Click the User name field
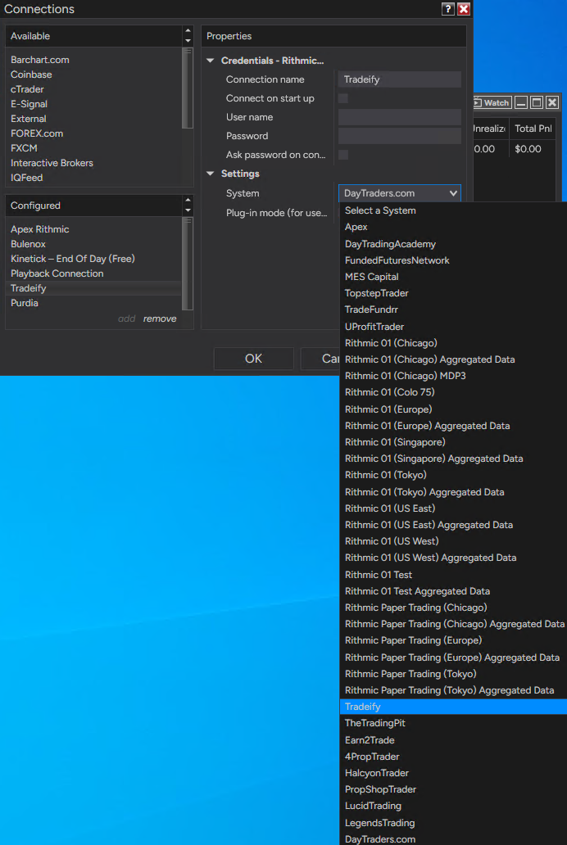567x845 pixels. pyautogui.click(x=400, y=117)
